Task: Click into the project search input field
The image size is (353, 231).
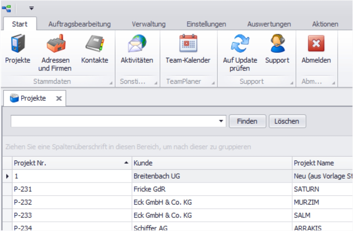Action: click(115, 121)
